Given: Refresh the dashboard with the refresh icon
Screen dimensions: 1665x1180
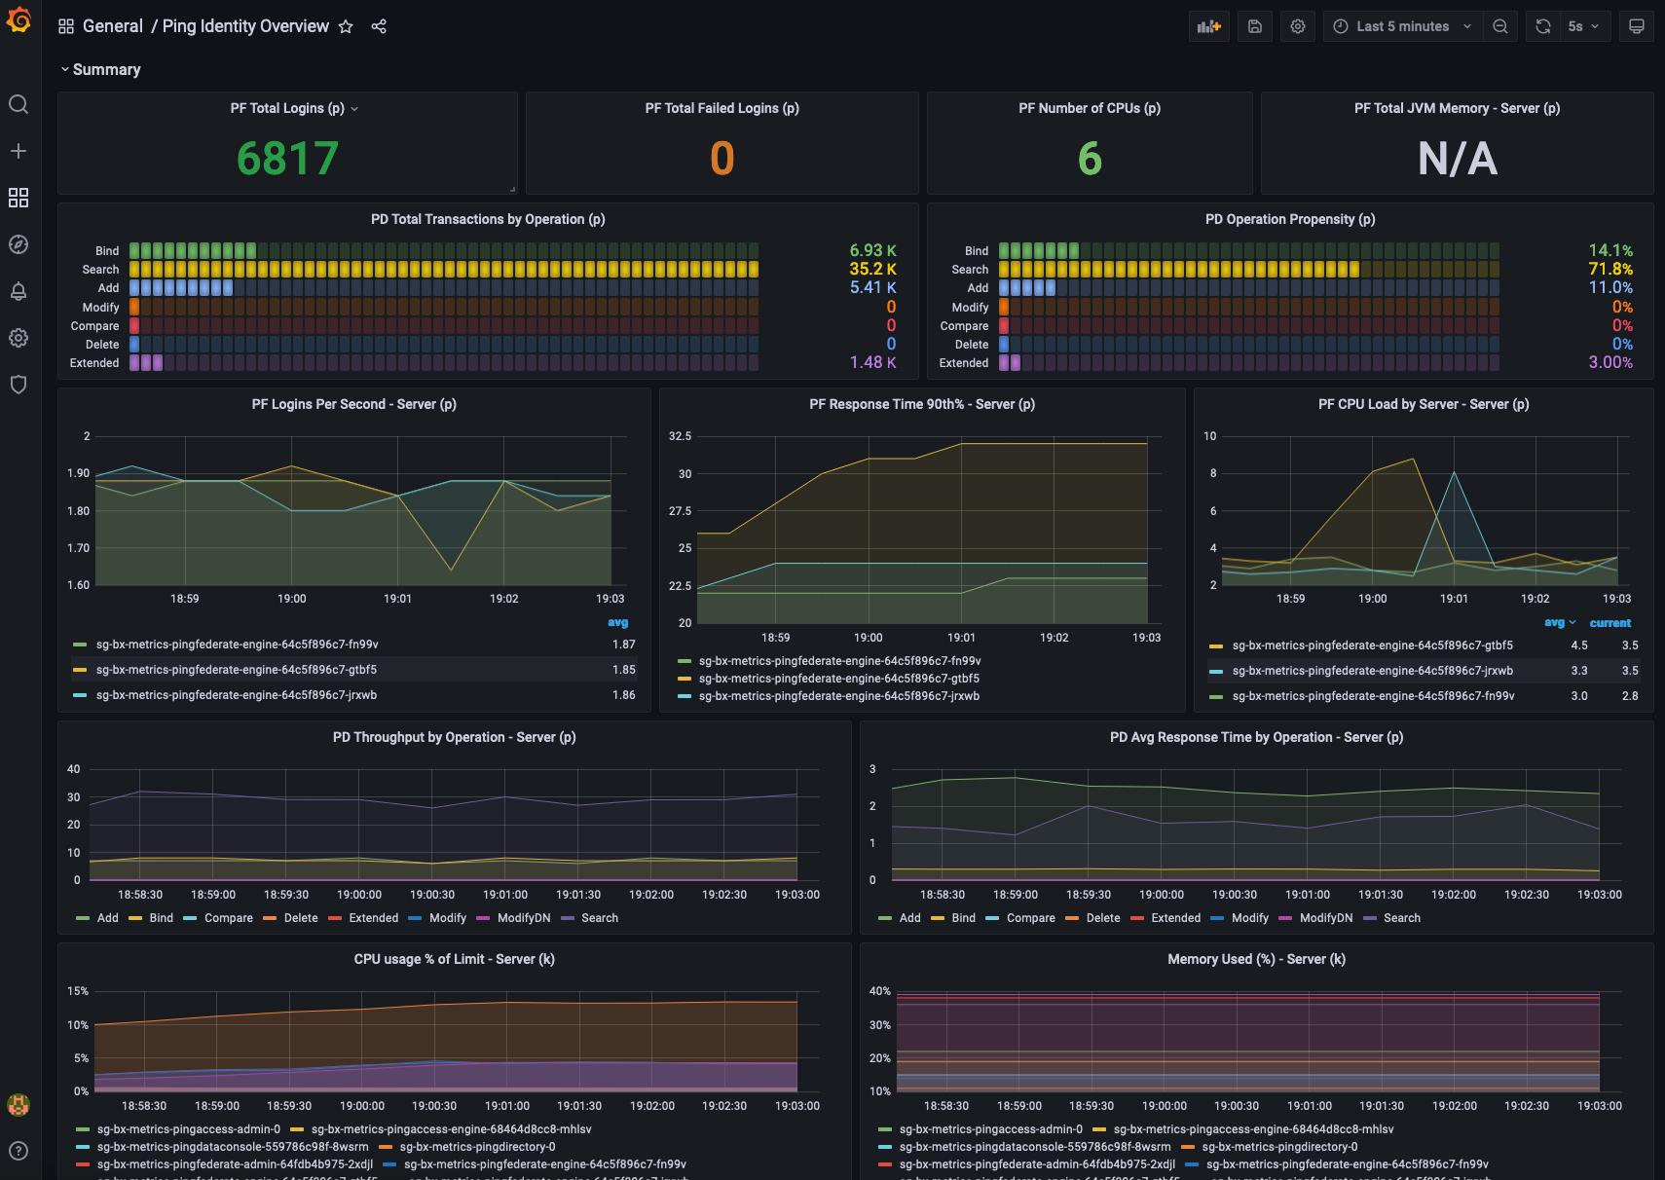Looking at the screenshot, I should pyautogui.click(x=1541, y=26).
